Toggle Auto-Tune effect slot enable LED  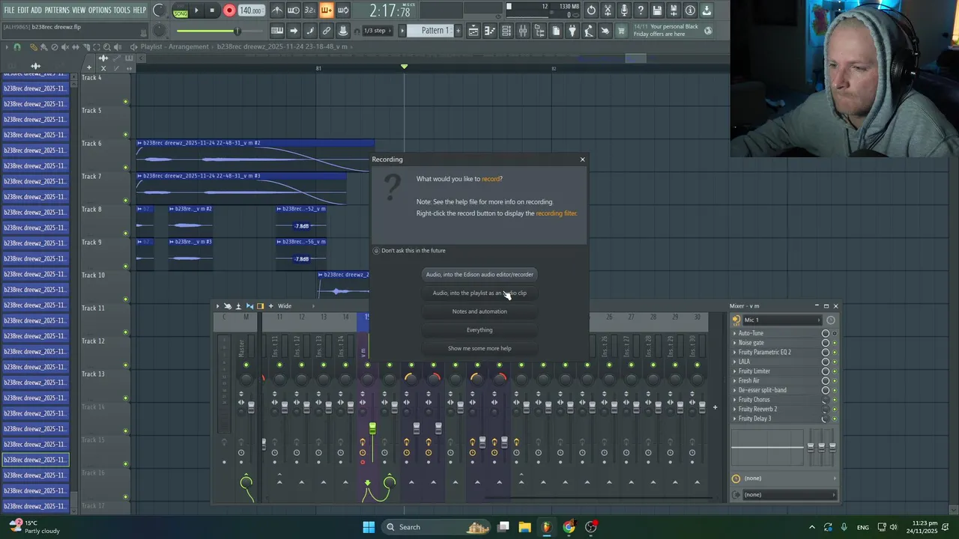[835, 333]
